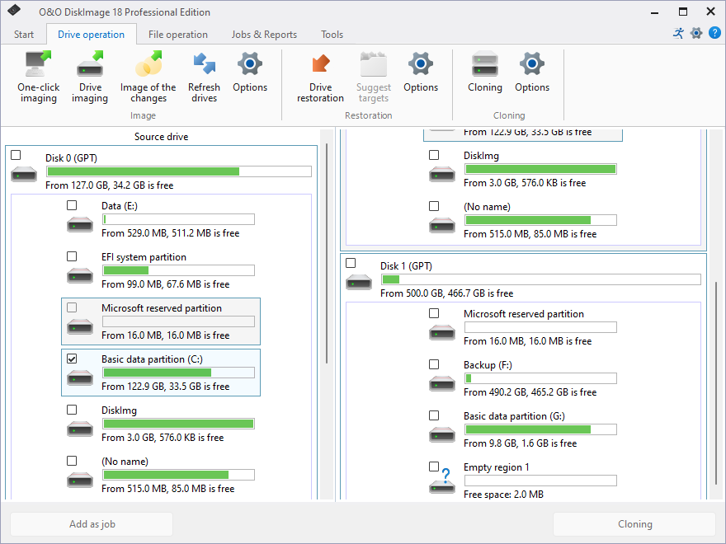Check the source Disk 0 (GPT) checkbox
Image resolution: width=726 pixels, height=544 pixels.
16,155
